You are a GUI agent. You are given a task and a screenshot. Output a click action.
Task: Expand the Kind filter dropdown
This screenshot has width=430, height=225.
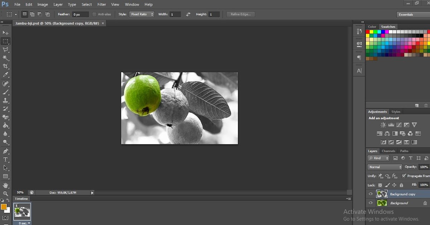[x=378, y=158]
